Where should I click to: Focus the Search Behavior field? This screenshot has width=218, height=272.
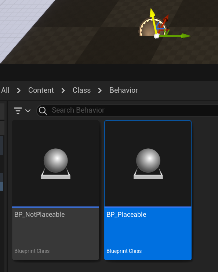[127, 110]
